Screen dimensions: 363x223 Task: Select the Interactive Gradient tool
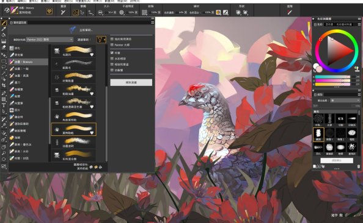pos(4,41)
